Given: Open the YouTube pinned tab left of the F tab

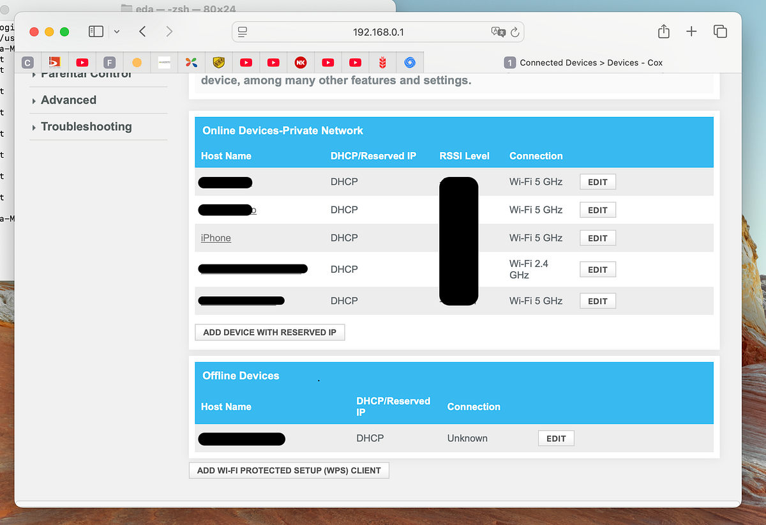Looking at the screenshot, I should pos(82,63).
